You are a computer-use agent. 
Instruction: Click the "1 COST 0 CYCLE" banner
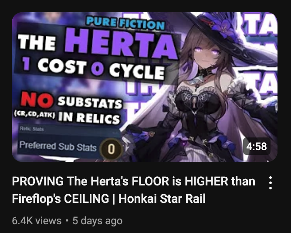(93, 67)
